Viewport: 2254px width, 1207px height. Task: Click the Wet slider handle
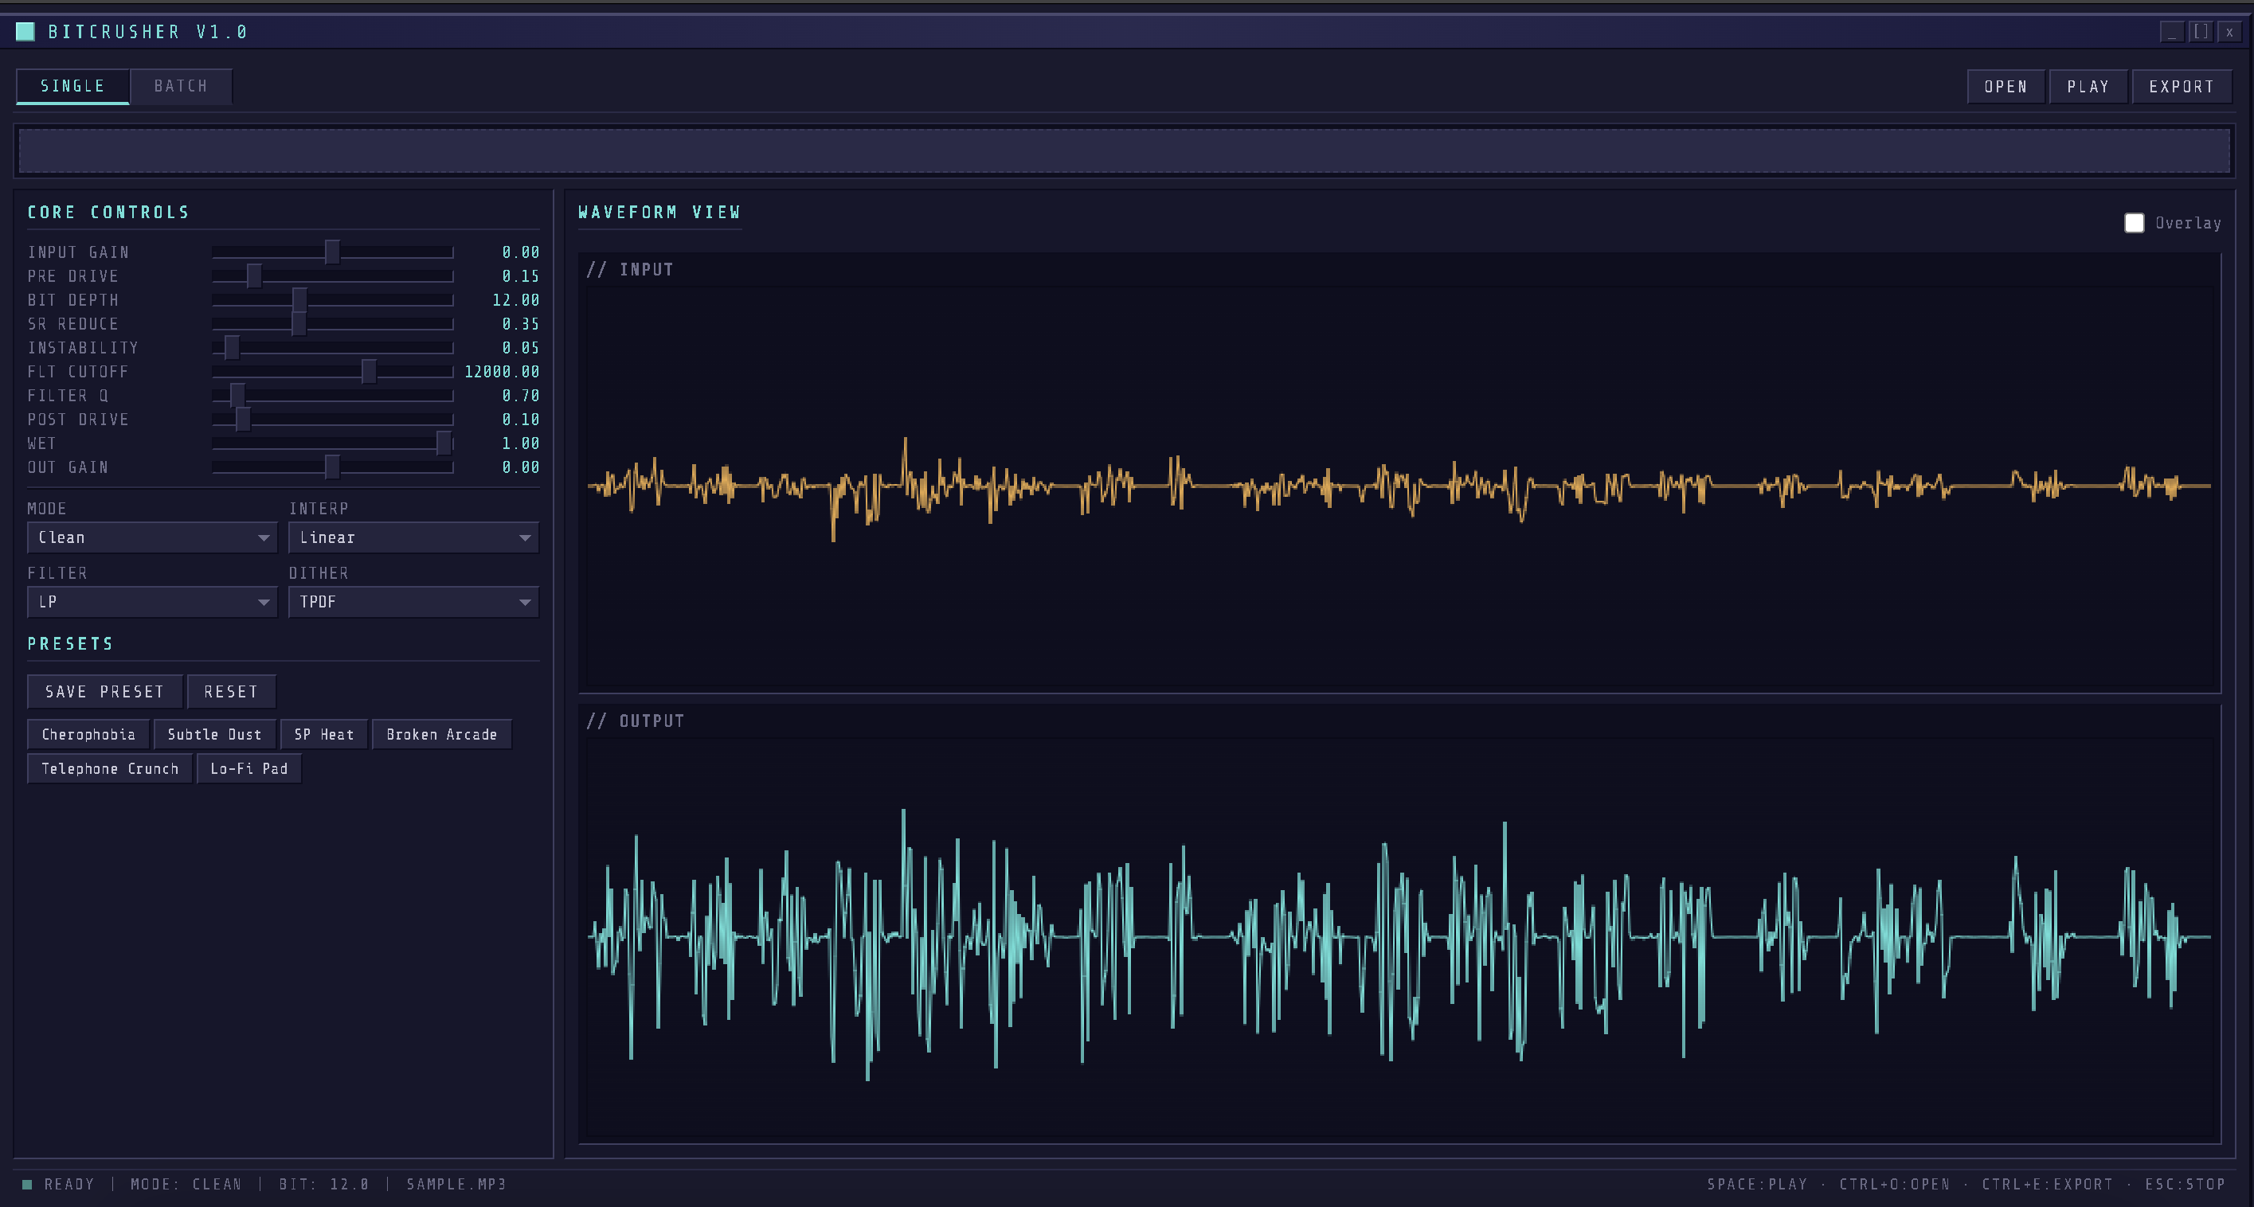pos(444,443)
